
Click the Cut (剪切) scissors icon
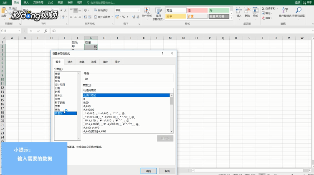[x=10, y=8]
